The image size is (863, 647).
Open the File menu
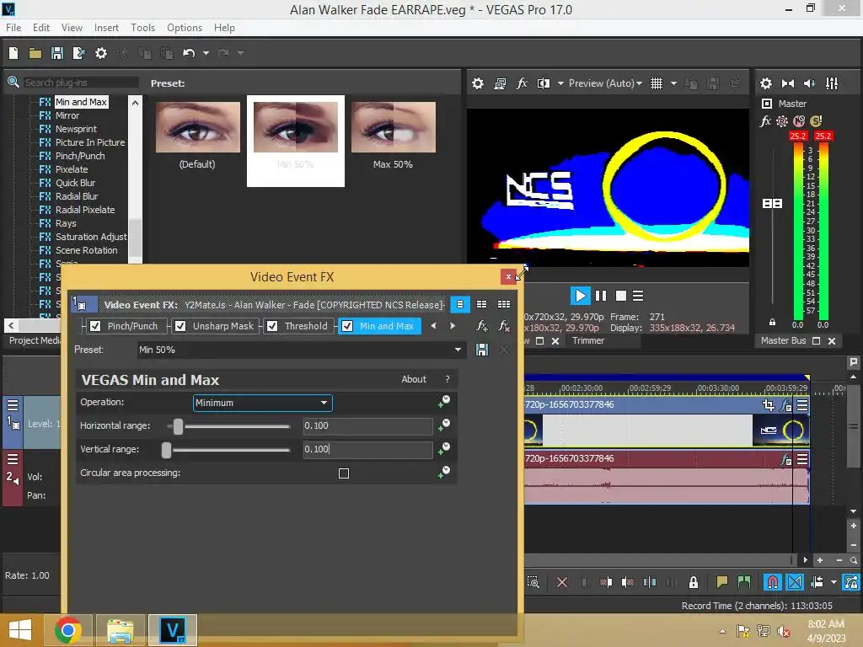[13, 28]
